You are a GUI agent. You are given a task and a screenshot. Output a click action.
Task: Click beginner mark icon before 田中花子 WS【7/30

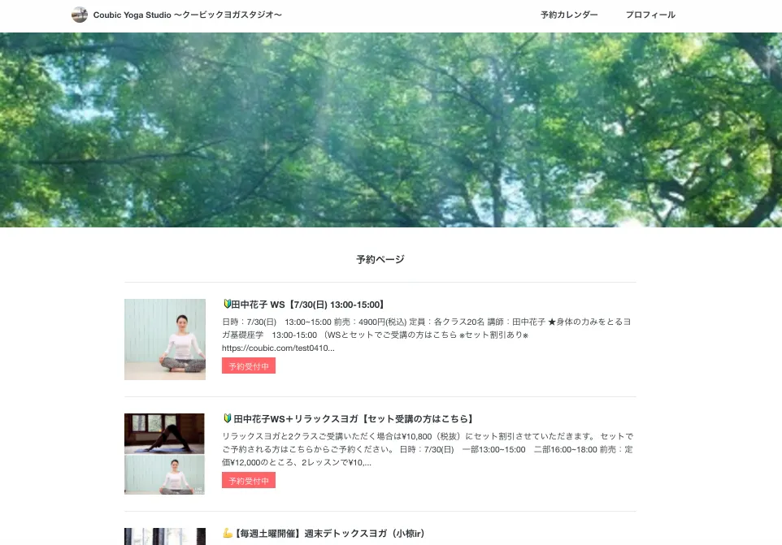pyautogui.click(x=227, y=304)
